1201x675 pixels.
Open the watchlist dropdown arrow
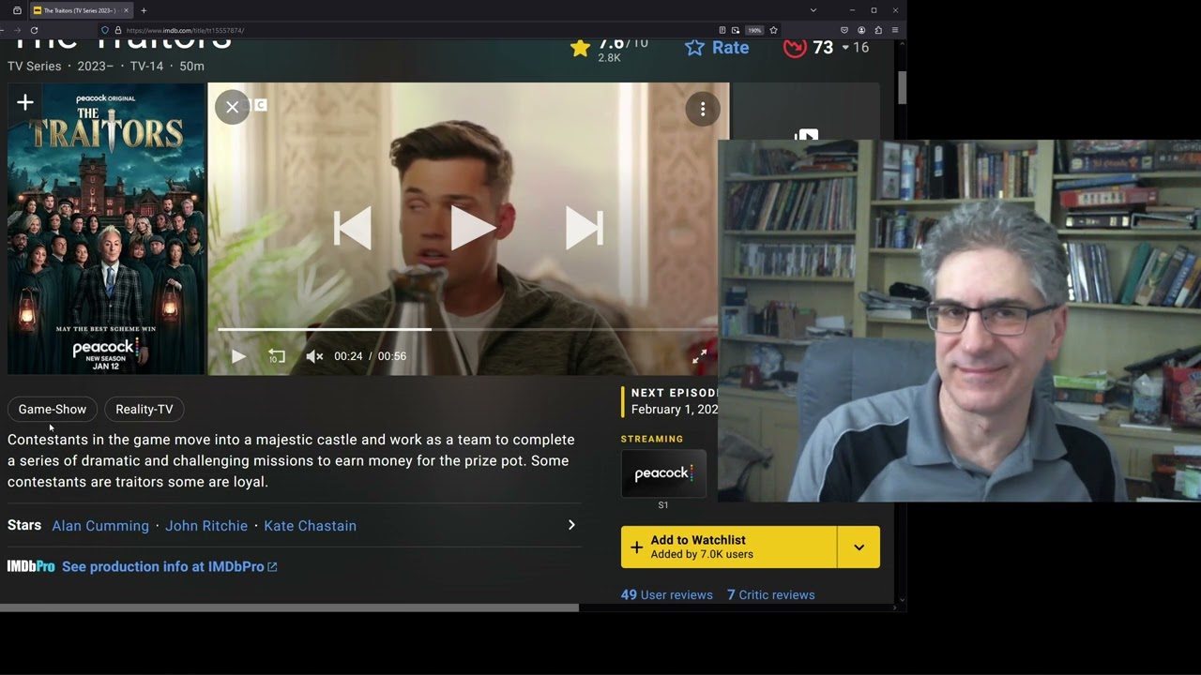tap(859, 547)
